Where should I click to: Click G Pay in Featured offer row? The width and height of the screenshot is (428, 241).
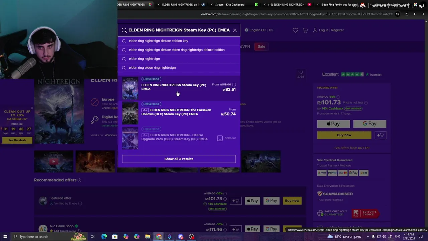[272, 201]
